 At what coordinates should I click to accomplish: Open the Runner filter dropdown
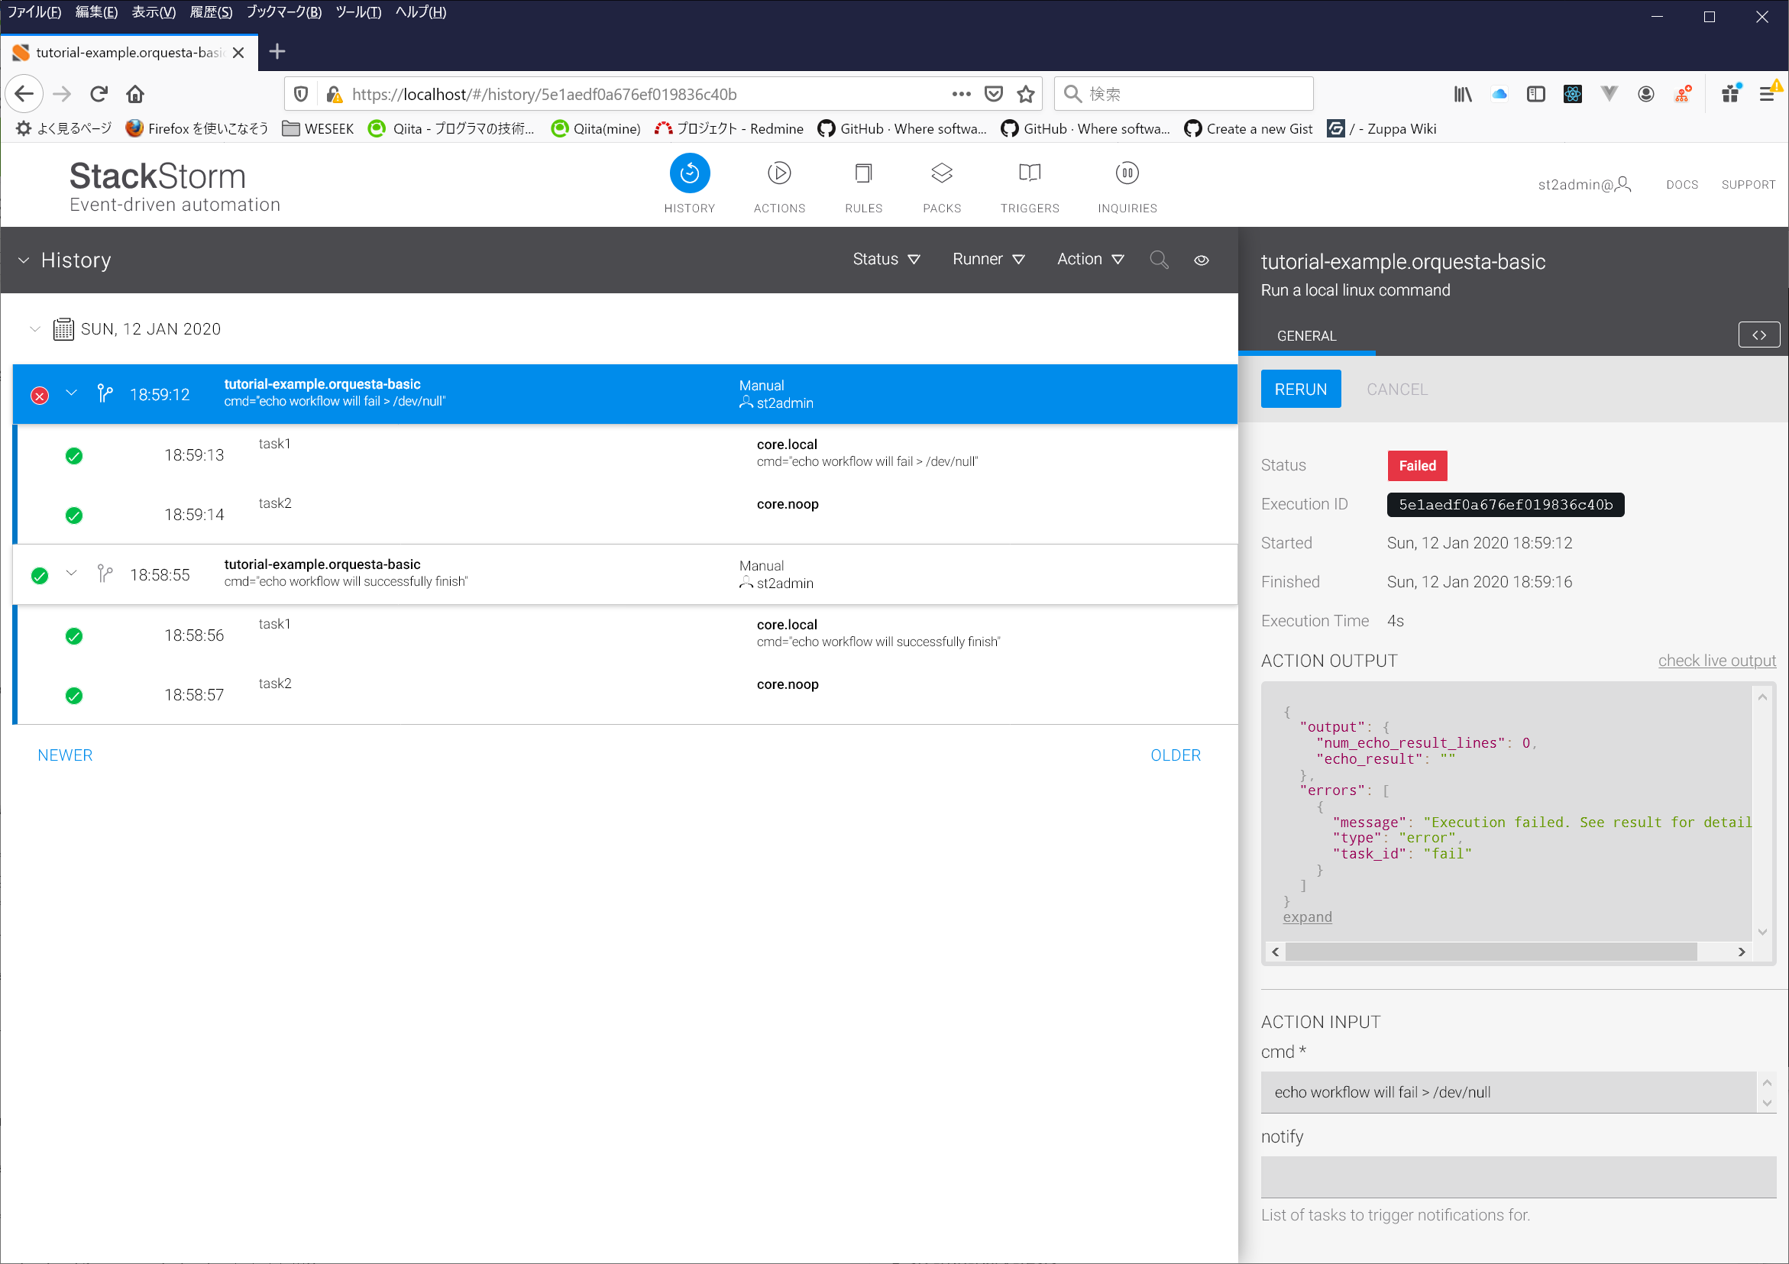tap(987, 260)
